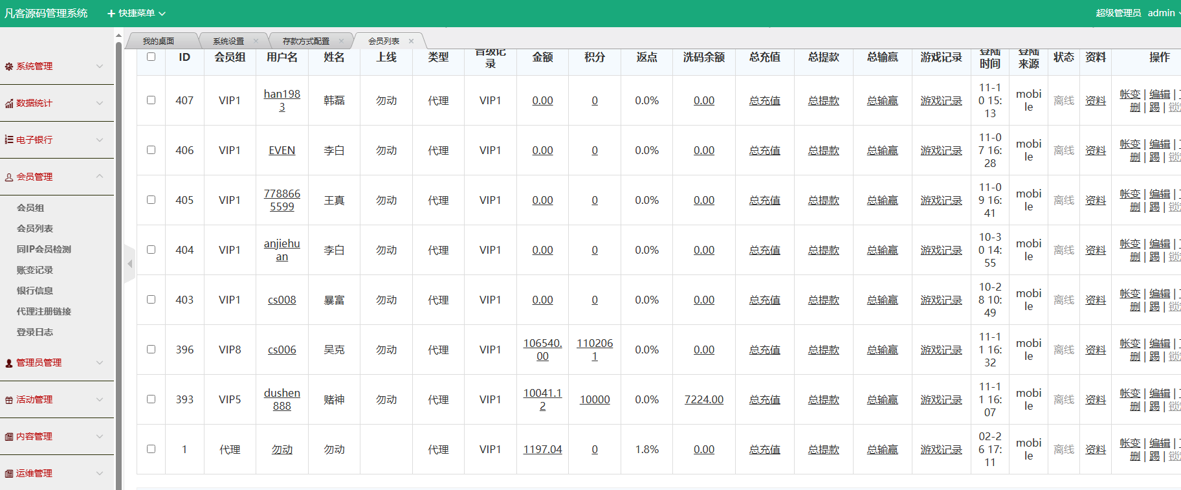Viewport: 1181px width, 490px height.
Task: Click the chart icon beside 数据统计
Action: coord(9,104)
